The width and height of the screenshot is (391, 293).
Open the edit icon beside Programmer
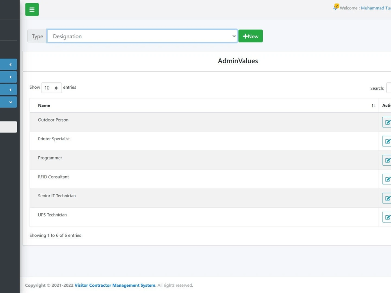(x=387, y=160)
